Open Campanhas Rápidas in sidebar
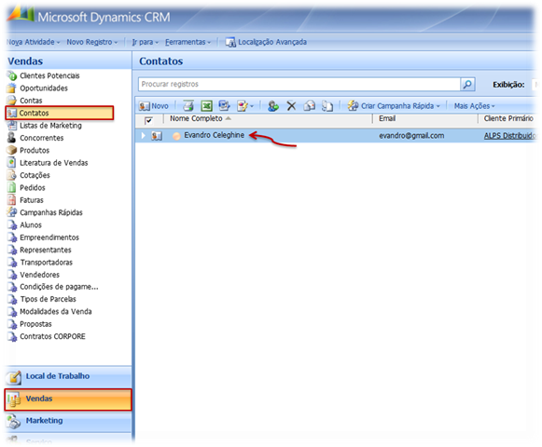 coord(51,212)
